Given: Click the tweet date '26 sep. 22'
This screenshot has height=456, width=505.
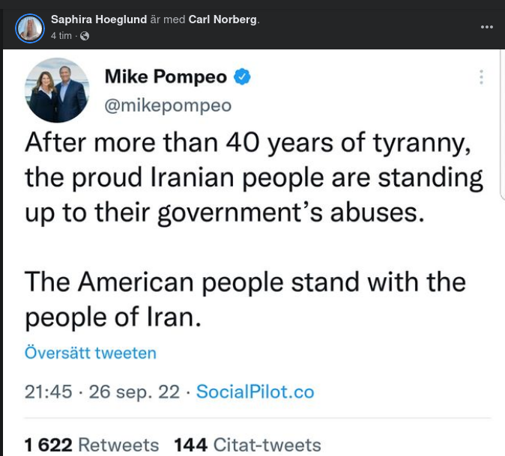Looking at the screenshot, I should point(134,392).
